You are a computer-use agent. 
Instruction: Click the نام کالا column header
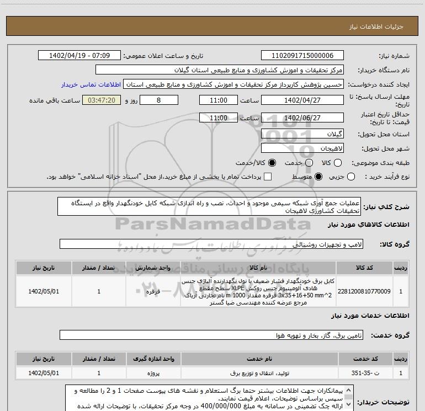point(258,268)
